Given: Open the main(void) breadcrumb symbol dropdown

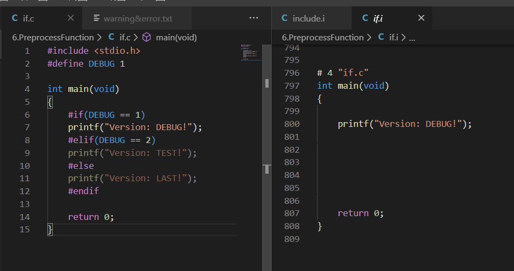Looking at the screenshot, I should [176, 38].
